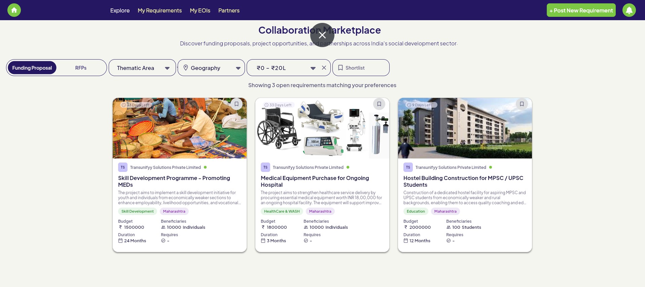Close the overlay with the X circle
Image resolution: width=645 pixels, height=287 pixels.
(322, 35)
